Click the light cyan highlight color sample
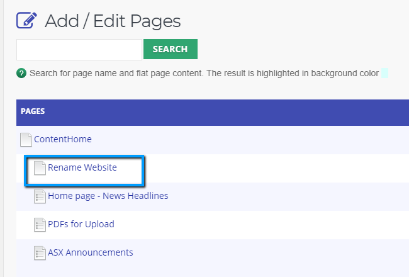This screenshot has width=409, height=277. pyautogui.click(x=384, y=73)
